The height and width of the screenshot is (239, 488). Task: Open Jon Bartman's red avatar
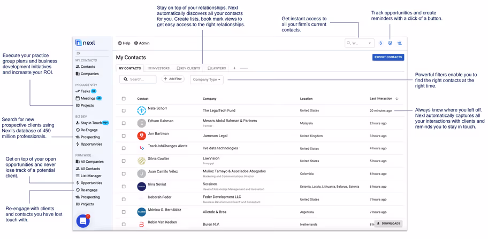(x=141, y=136)
